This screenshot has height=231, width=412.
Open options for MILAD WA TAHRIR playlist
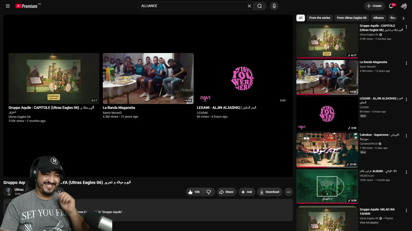tap(406, 211)
